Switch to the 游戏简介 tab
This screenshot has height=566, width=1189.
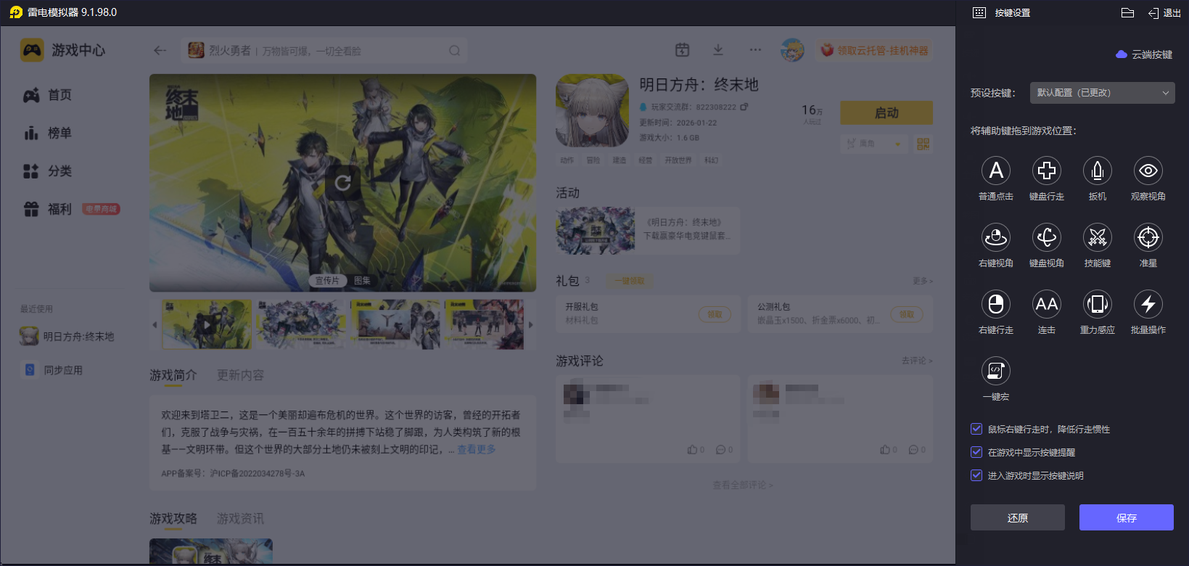[173, 375]
